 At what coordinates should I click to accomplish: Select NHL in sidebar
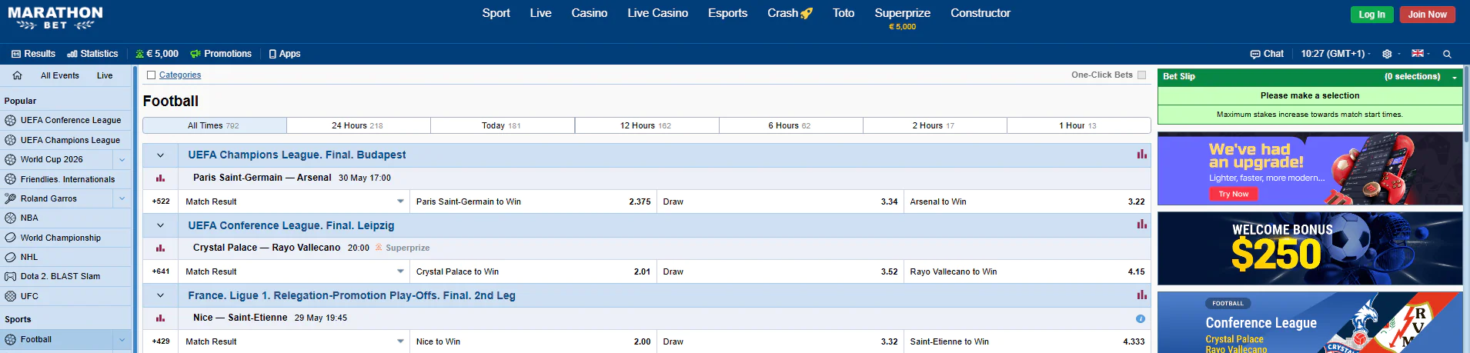coord(29,257)
